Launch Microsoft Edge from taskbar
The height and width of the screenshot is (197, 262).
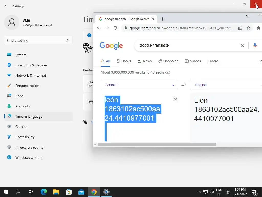(44, 192)
